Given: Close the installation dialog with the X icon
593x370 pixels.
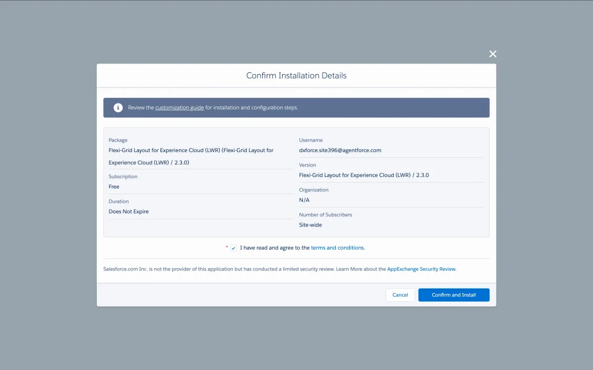Looking at the screenshot, I should coord(493,54).
